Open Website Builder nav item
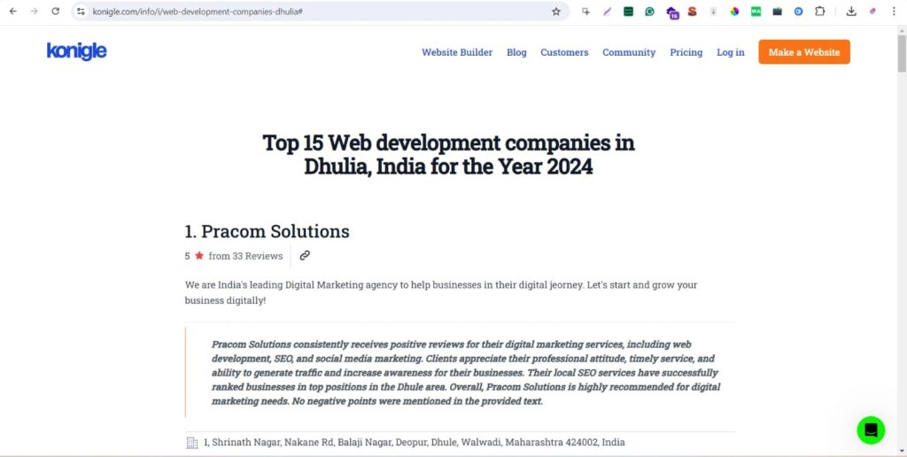This screenshot has width=907, height=457. 457,52
